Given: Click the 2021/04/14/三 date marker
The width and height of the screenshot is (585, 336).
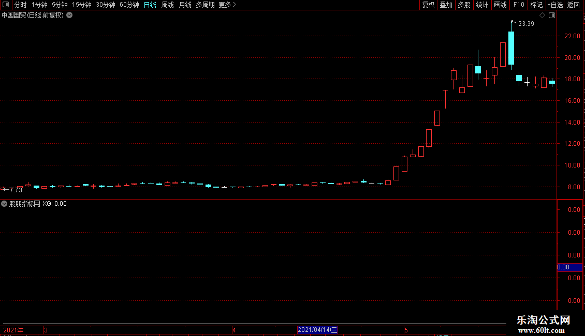Looking at the screenshot, I should coord(317,330).
